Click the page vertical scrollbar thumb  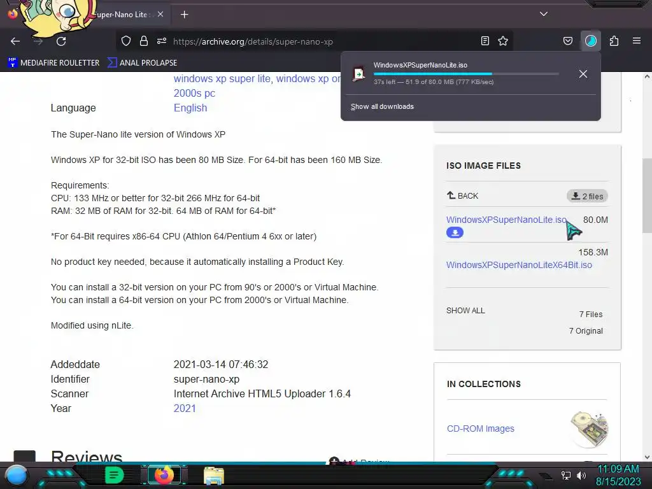[x=647, y=195]
